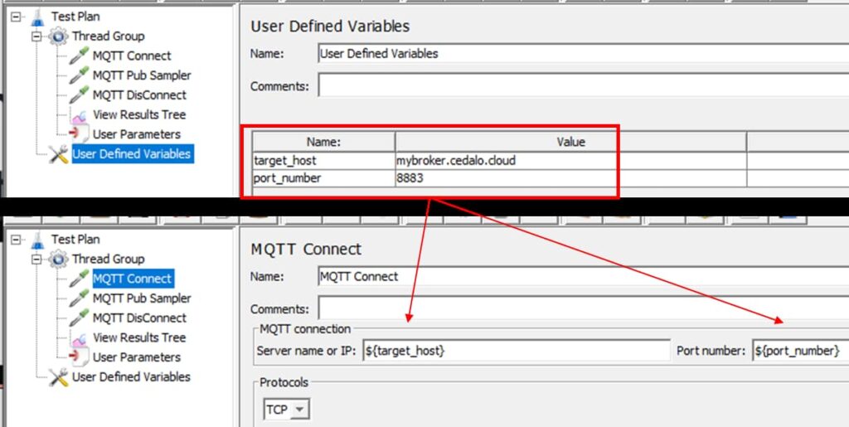Collapse the Thread Group node in upper tree
Viewport: 849px width, 427px height.
36,36
